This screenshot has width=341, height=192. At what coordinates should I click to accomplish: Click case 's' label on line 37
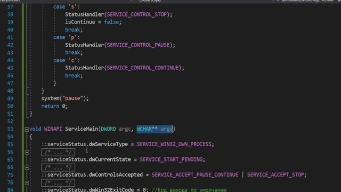point(66,7)
